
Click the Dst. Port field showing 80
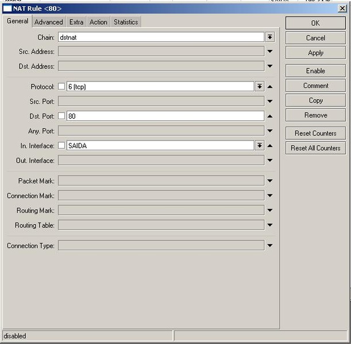pyautogui.click(x=165, y=116)
